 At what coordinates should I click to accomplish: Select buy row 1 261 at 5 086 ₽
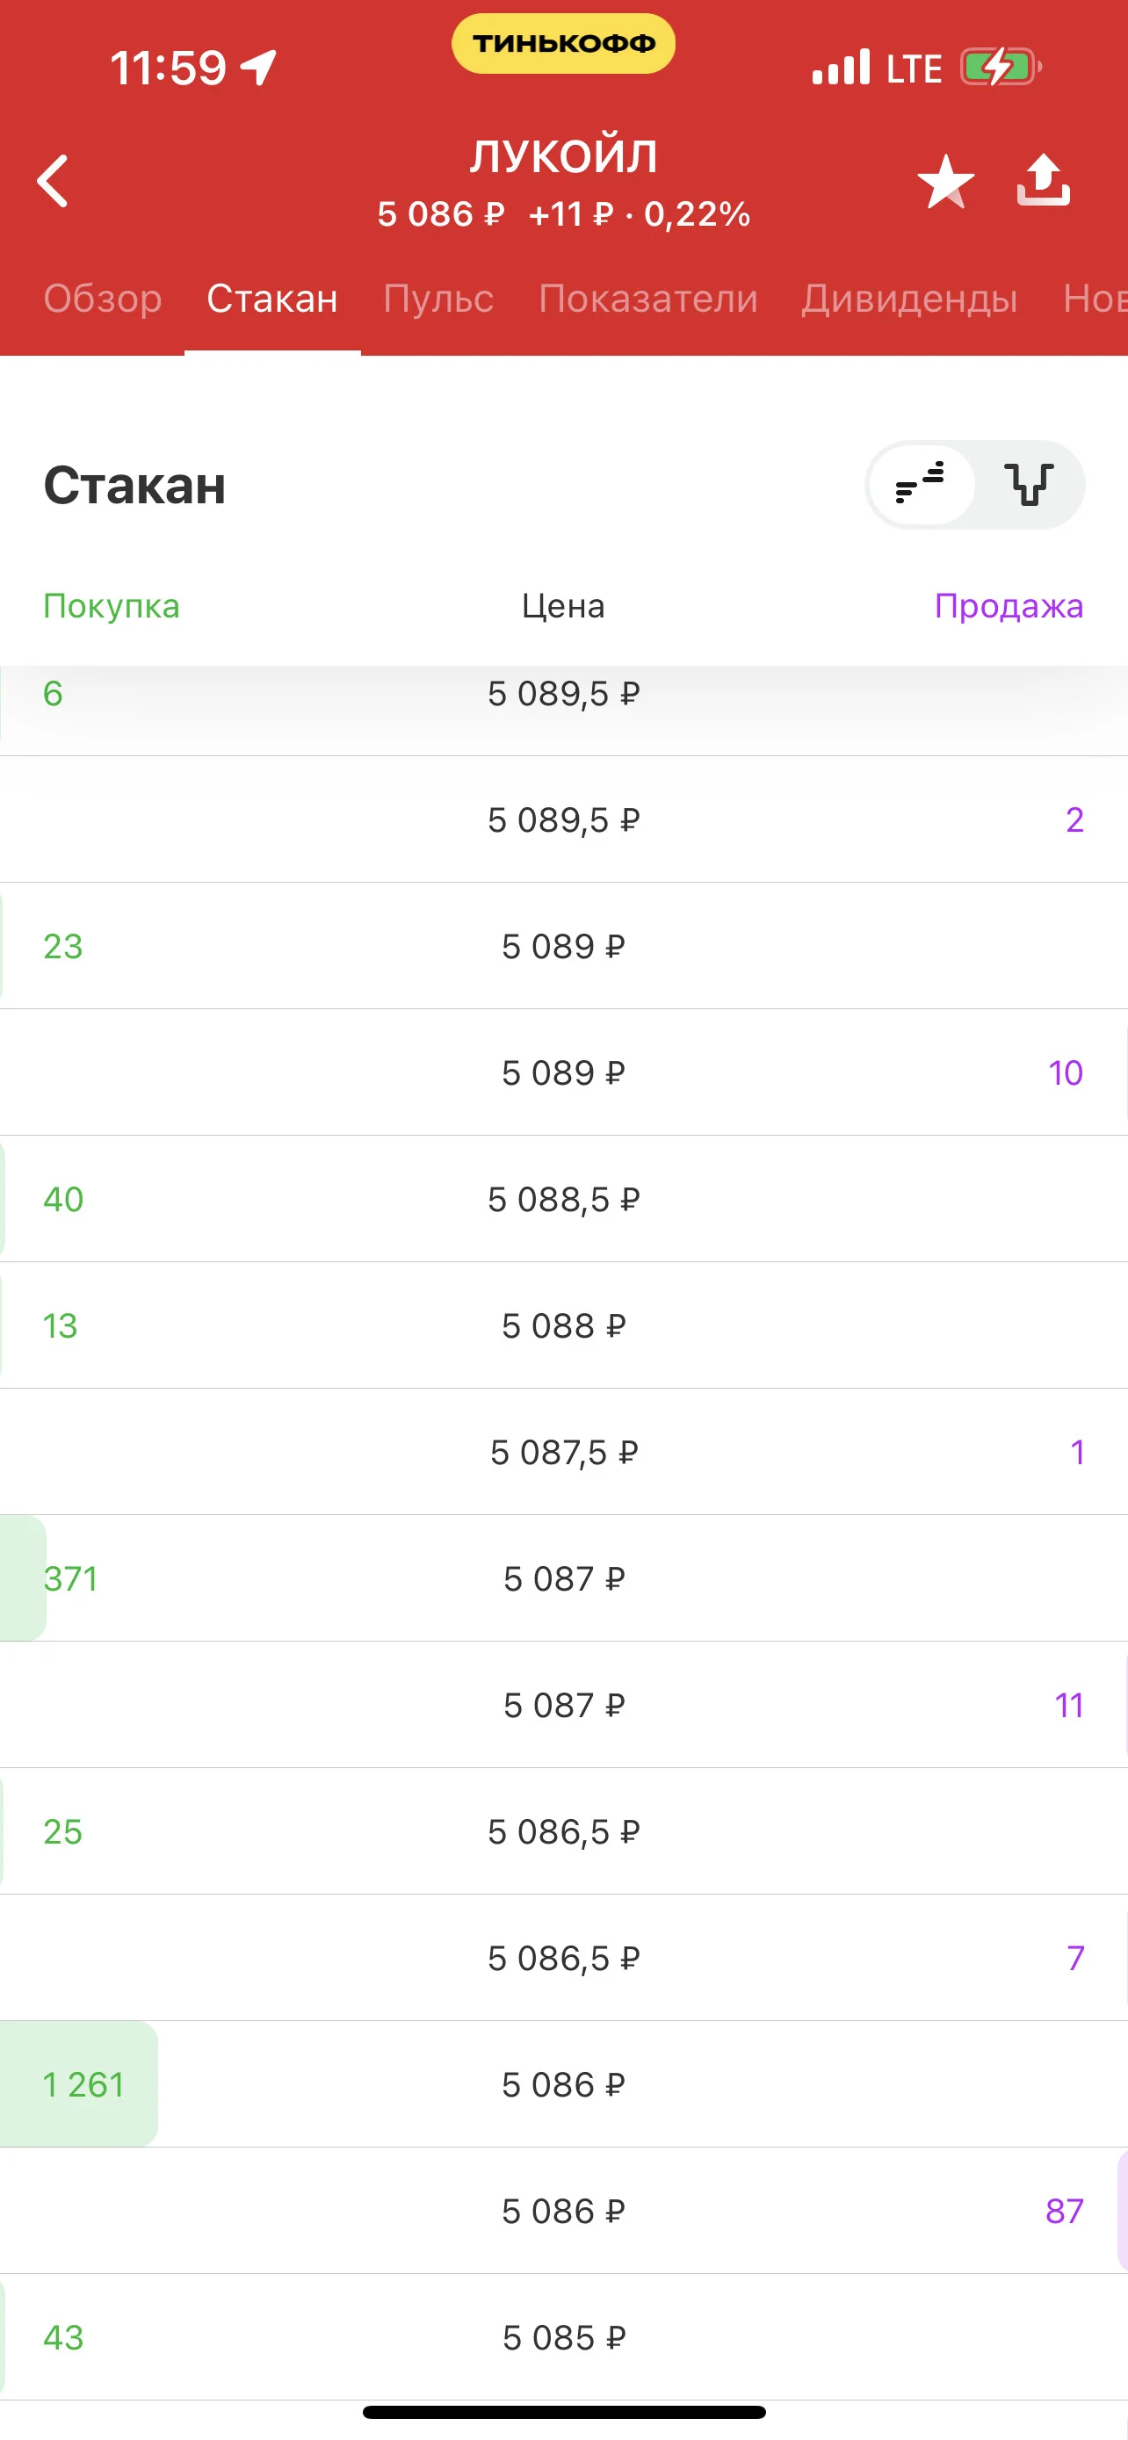563,2084
